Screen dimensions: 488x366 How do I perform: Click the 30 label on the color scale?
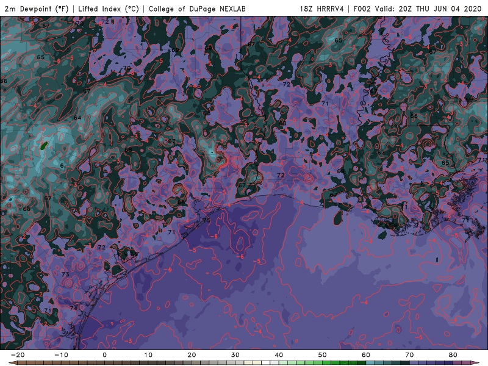click(x=235, y=355)
